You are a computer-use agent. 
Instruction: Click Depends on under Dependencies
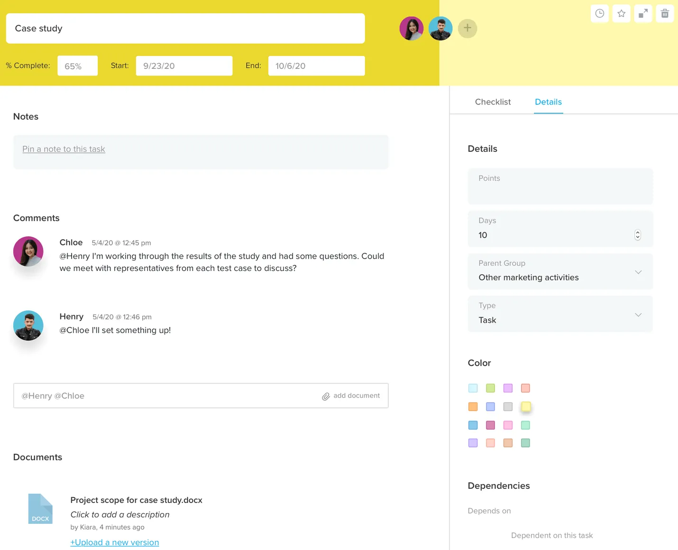[489, 511]
